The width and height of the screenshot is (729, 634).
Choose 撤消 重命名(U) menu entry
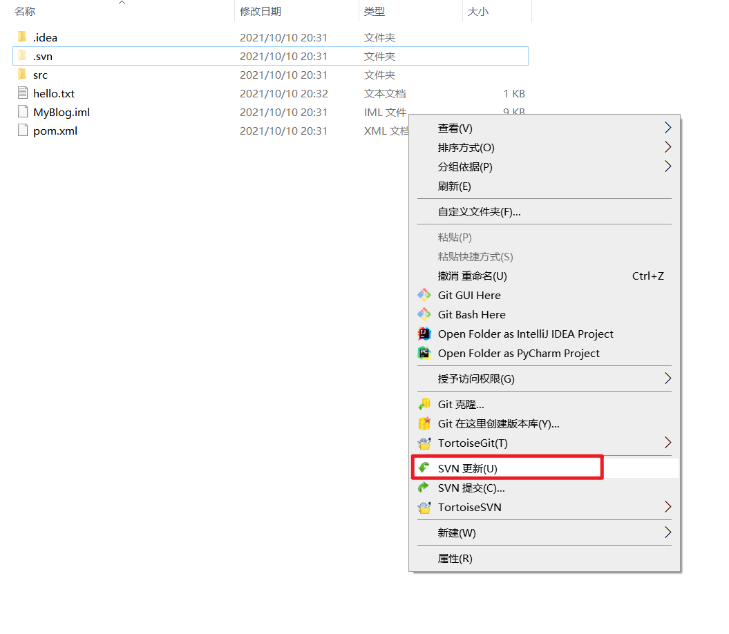click(x=545, y=276)
